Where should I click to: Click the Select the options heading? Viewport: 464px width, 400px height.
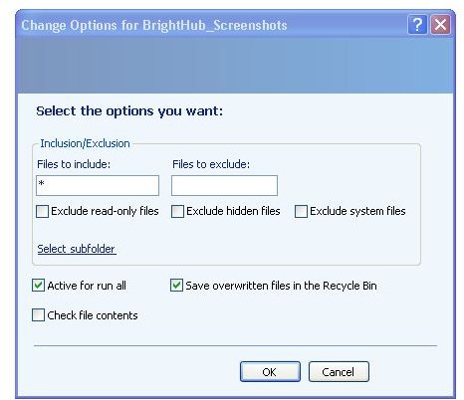(x=129, y=111)
